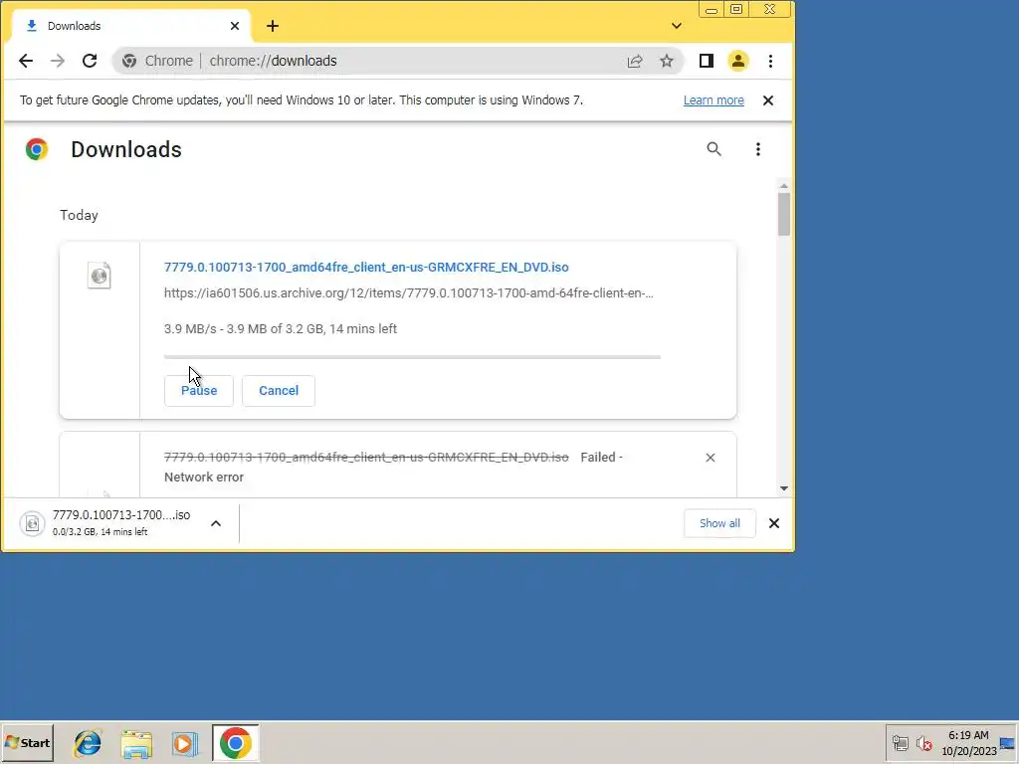Open Chrome's three-dot main menu

pos(770,61)
